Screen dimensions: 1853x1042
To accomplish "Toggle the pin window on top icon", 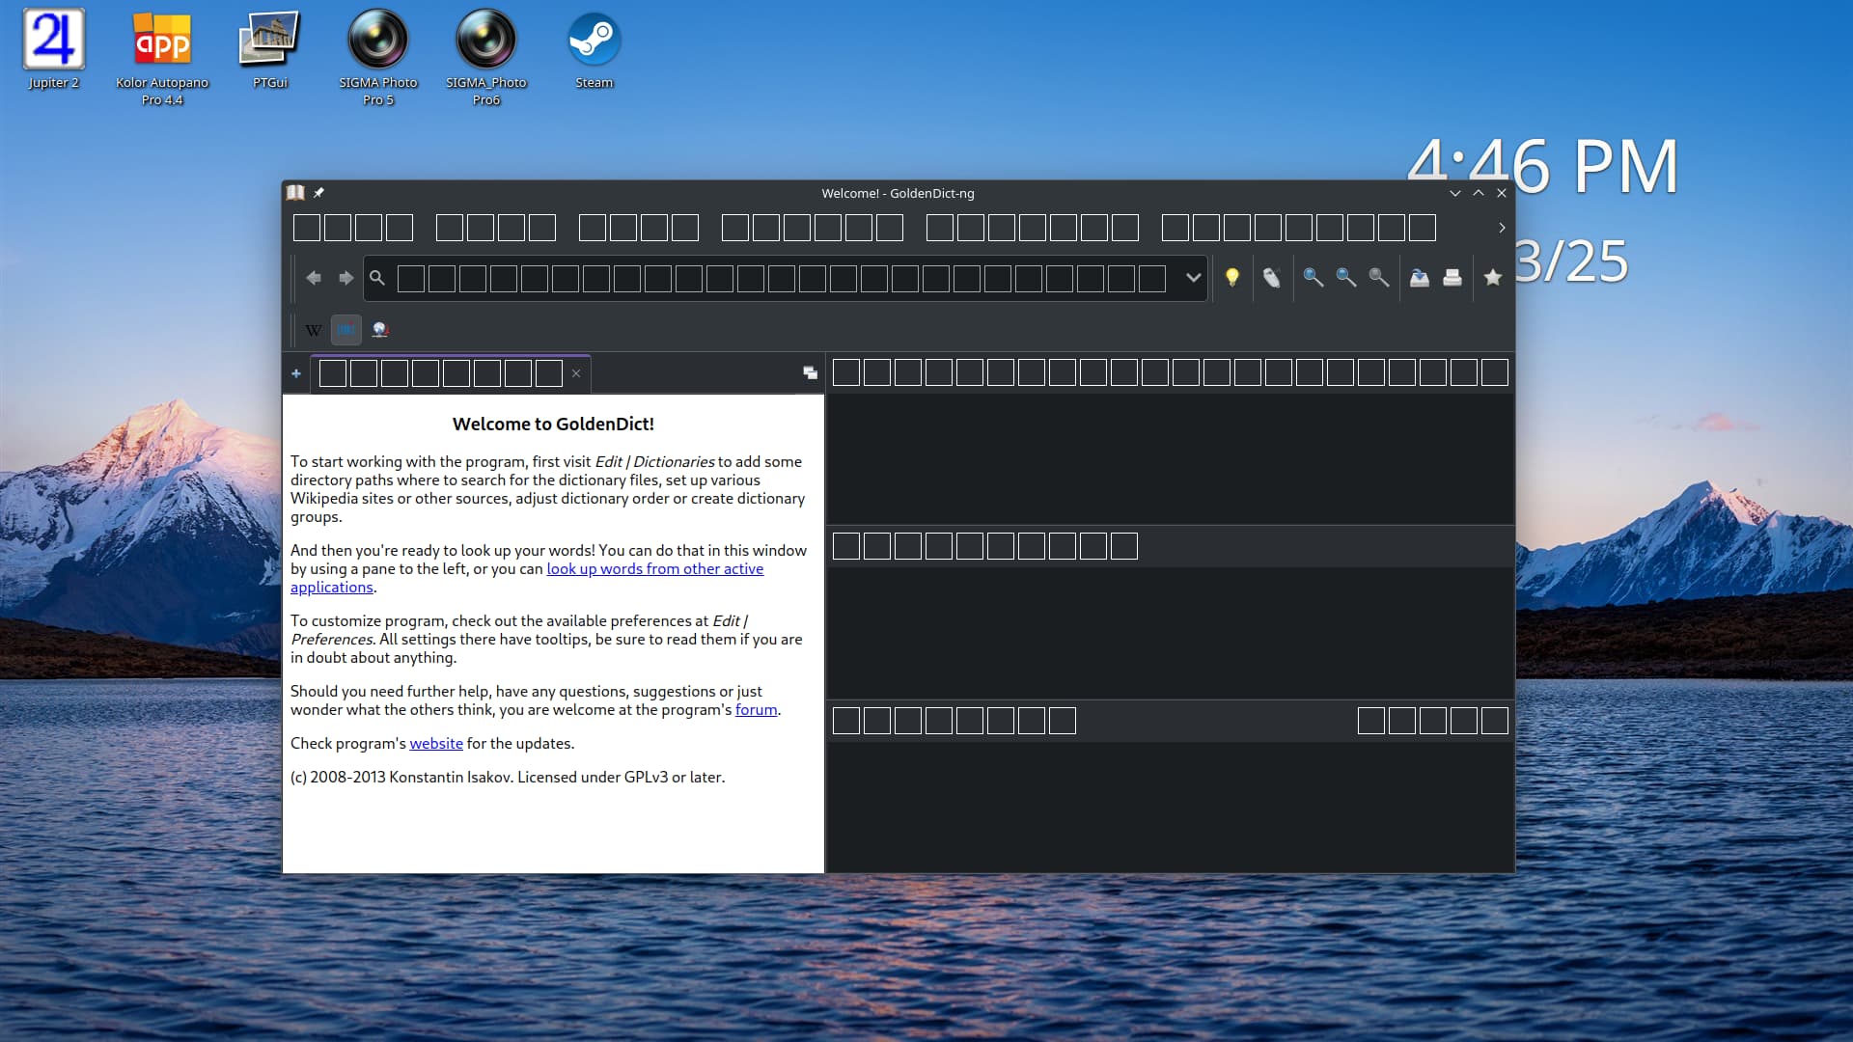I will click(318, 193).
